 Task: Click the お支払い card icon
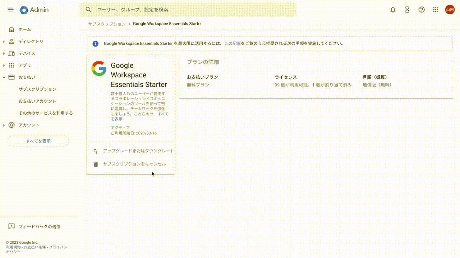click(x=11, y=77)
